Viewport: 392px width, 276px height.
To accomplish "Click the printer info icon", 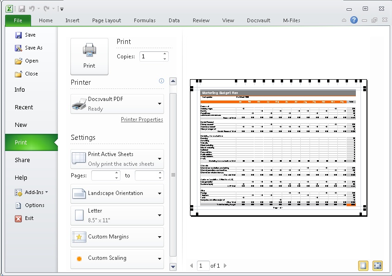I will pos(161,81).
